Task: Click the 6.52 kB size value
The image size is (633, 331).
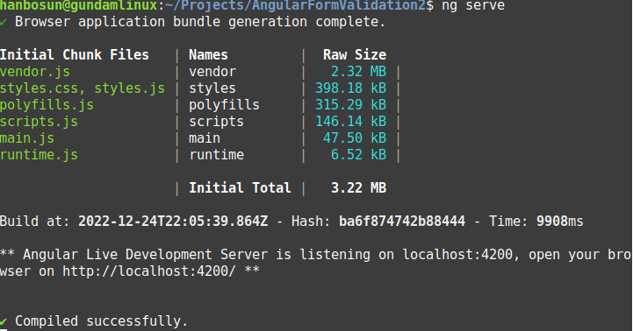Action: pyautogui.click(x=358, y=155)
